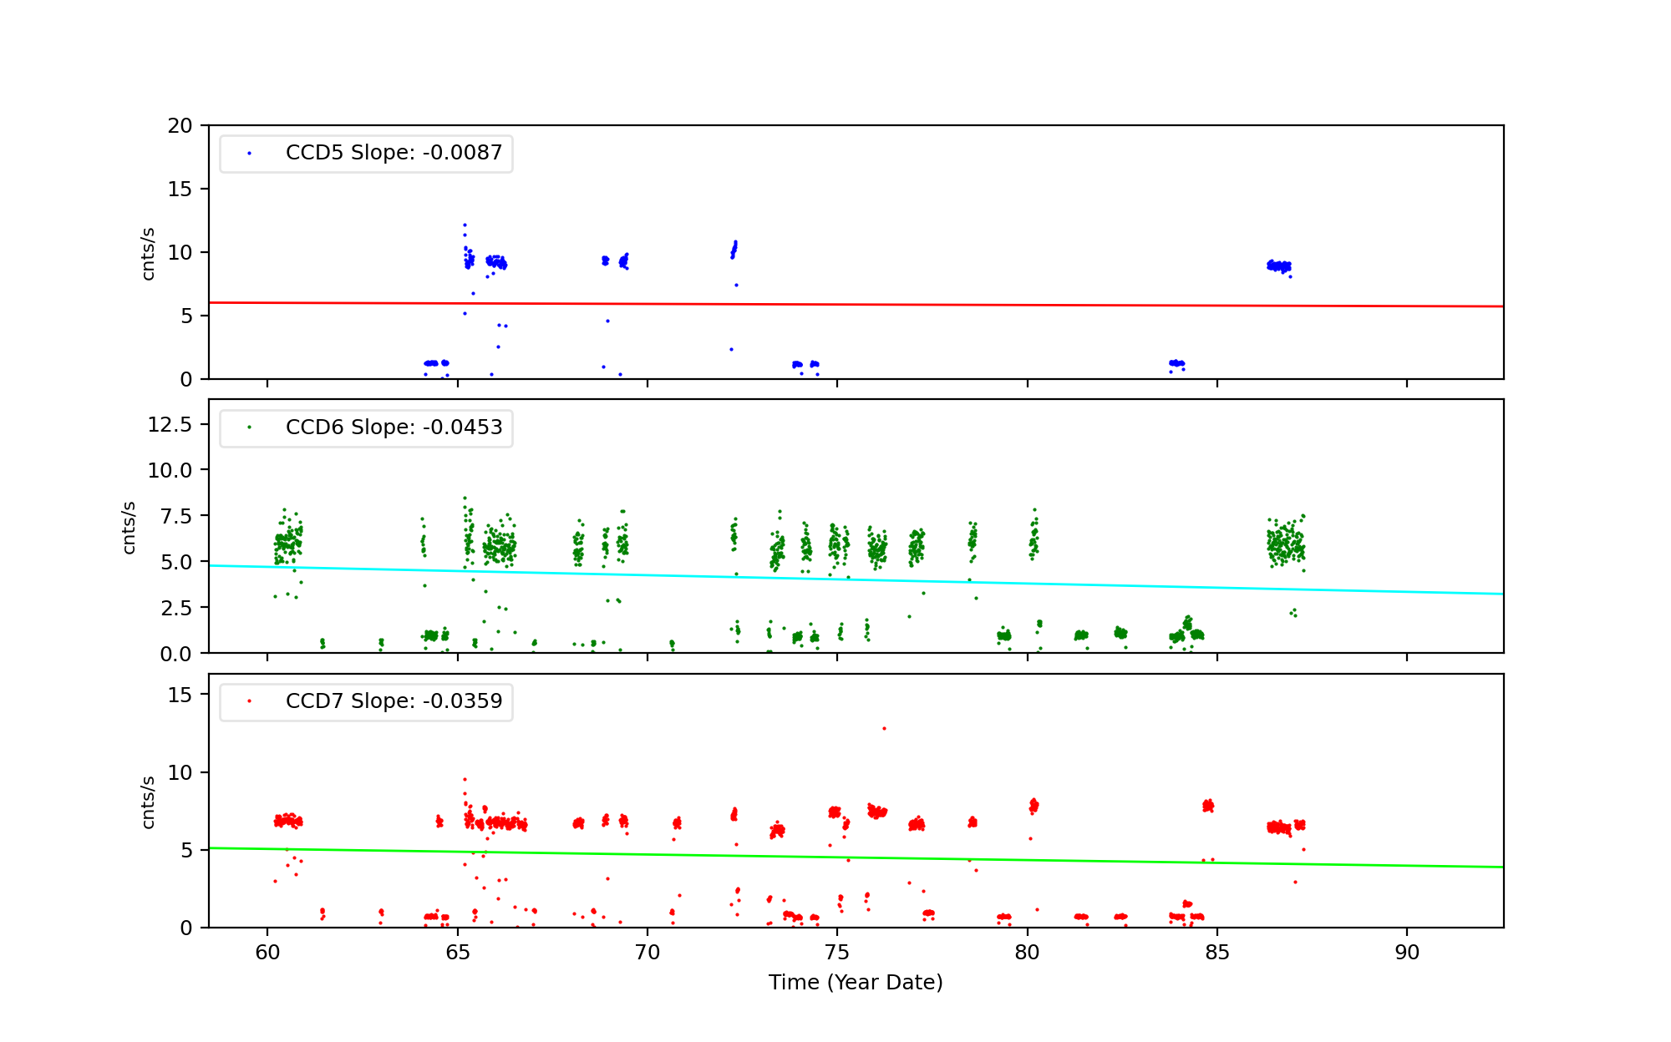Click the x-axis tick label 60
1671x1042 pixels.
(267, 953)
